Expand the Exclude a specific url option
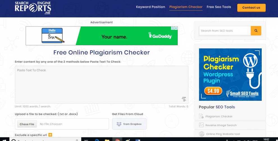The height and width of the screenshot is (141, 278). coord(50,135)
